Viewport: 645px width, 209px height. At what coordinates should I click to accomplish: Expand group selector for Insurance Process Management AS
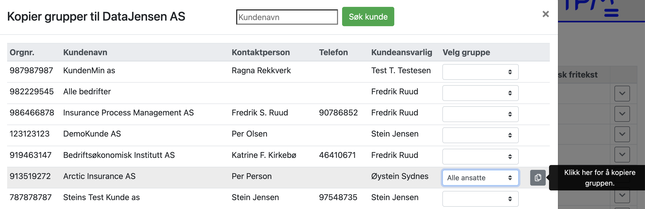click(480, 114)
